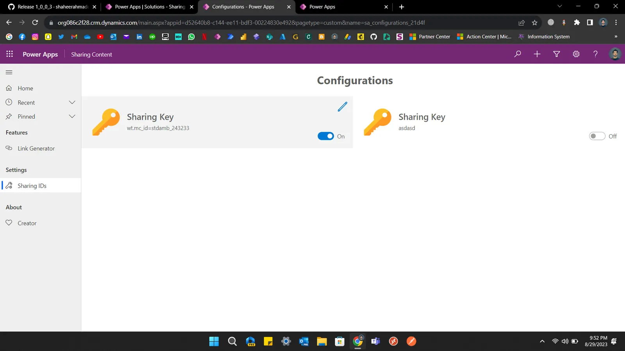Open the Power Apps app launcher waffle

coord(9,54)
